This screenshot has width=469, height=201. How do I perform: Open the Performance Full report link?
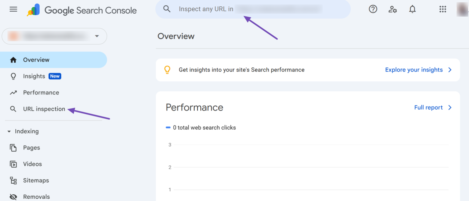[428, 108]
